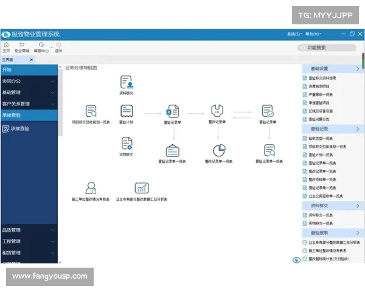Select the 实物移交 icon
Screen dimensions: 365x292
click(x=127, y=144)
